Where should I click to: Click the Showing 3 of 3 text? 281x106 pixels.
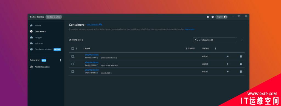pos(76,40)
